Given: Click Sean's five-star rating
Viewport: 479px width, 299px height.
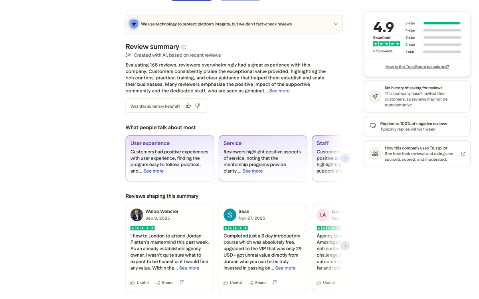Looking at the screenshot, I should (x=236, y=228).
